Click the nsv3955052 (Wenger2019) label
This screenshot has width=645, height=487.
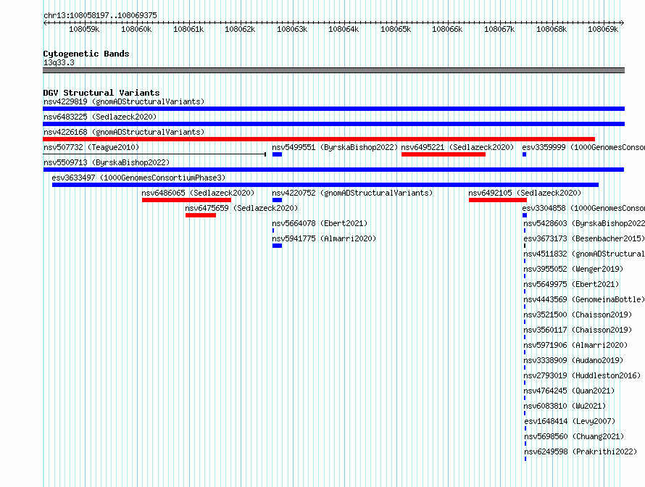573,269
